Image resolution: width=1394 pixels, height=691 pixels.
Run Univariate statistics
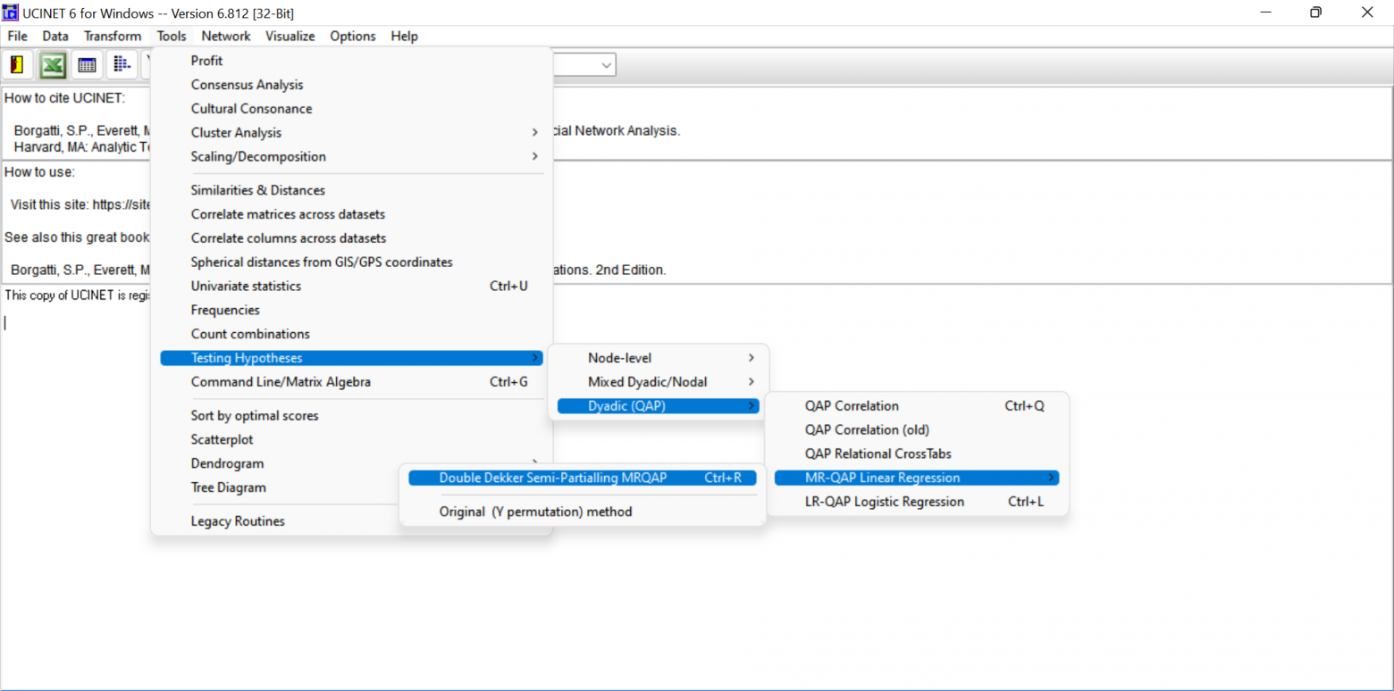point(352,287)
